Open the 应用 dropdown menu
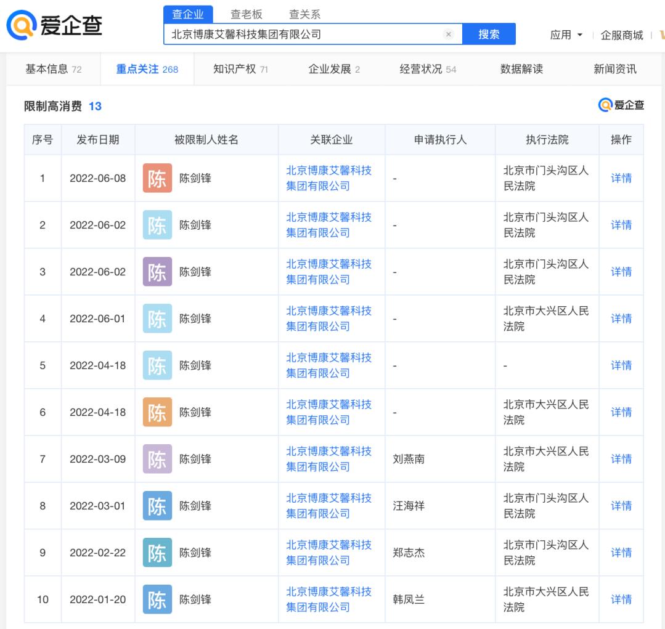Viewport: 665px width, 629px height. point(564,34)
